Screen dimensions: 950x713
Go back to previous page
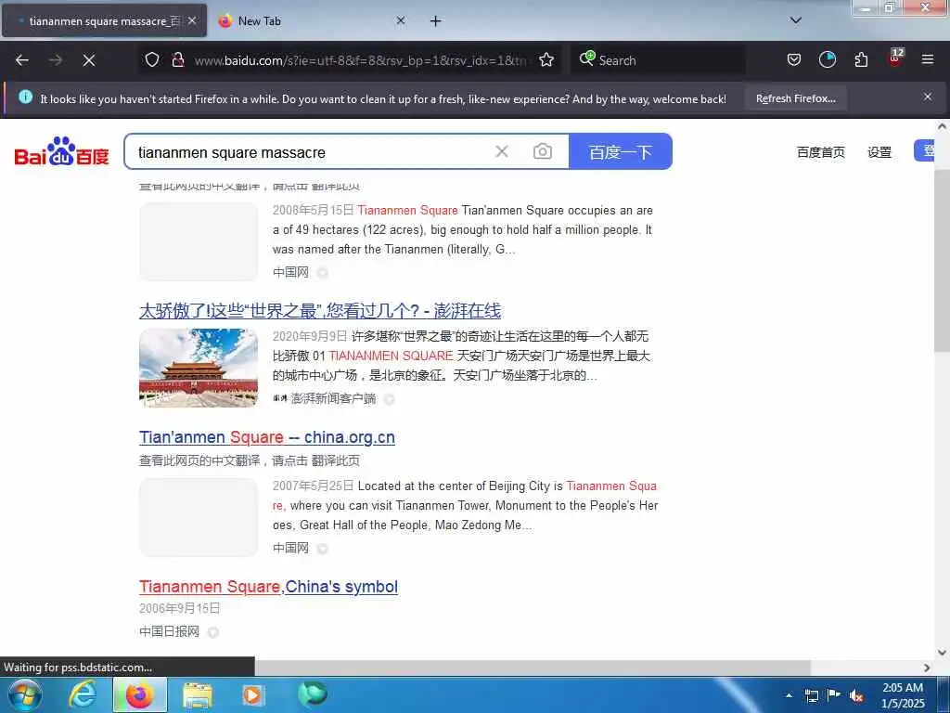(x=22, y=60)
